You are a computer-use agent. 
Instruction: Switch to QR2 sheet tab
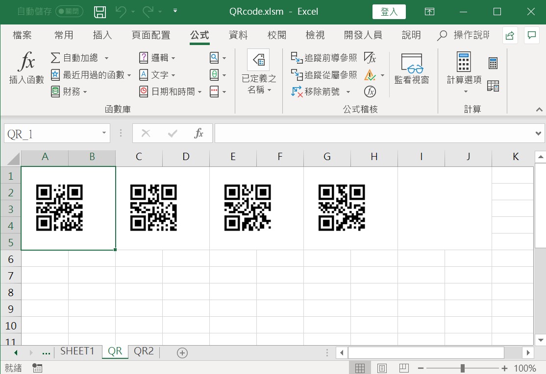click(x=144, y=351)
